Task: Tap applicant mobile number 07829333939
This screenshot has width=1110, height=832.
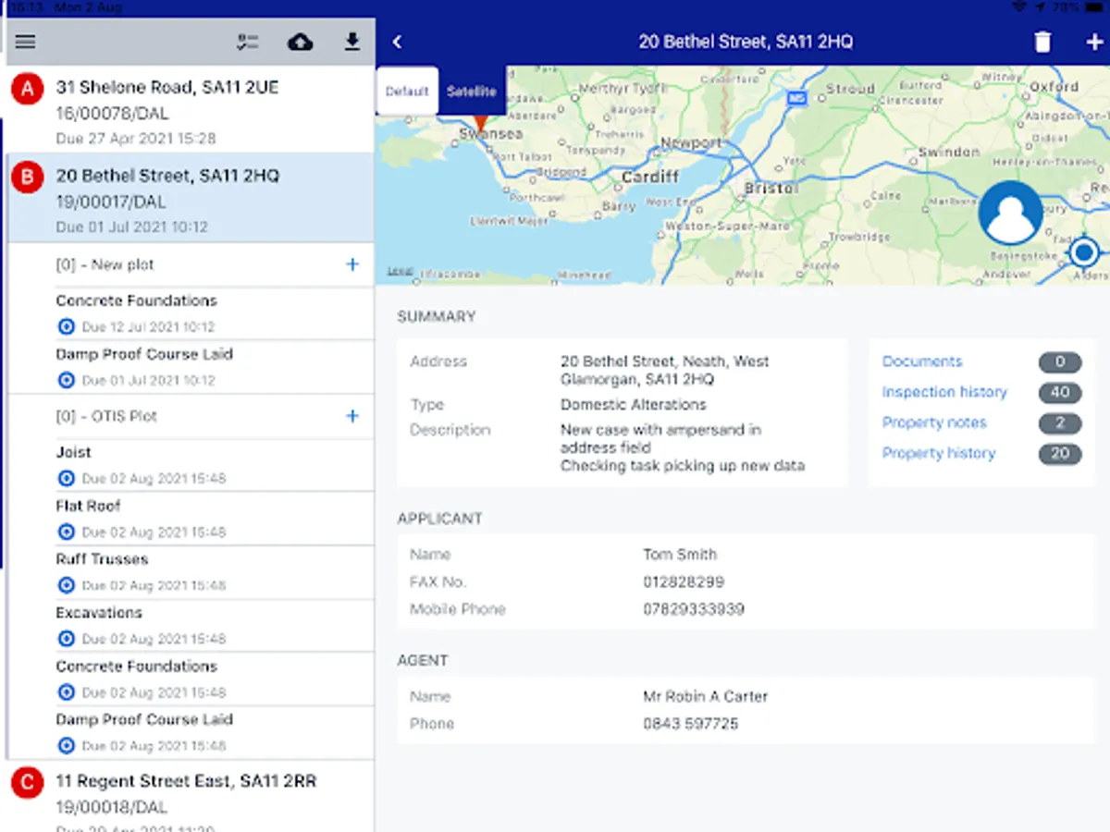Action: point(694,609)
